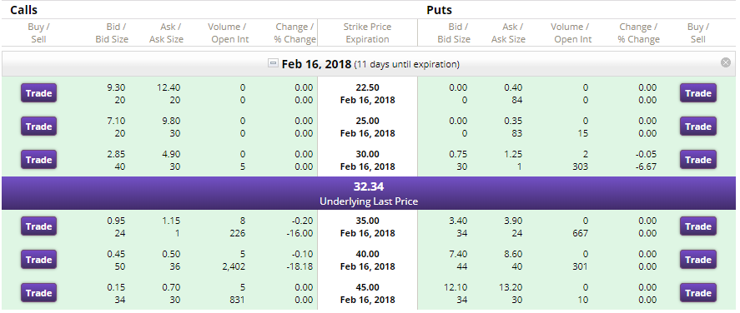740x313 pixels.
Task: Trade the 45.00 strike put option
Action: [698, 293]
